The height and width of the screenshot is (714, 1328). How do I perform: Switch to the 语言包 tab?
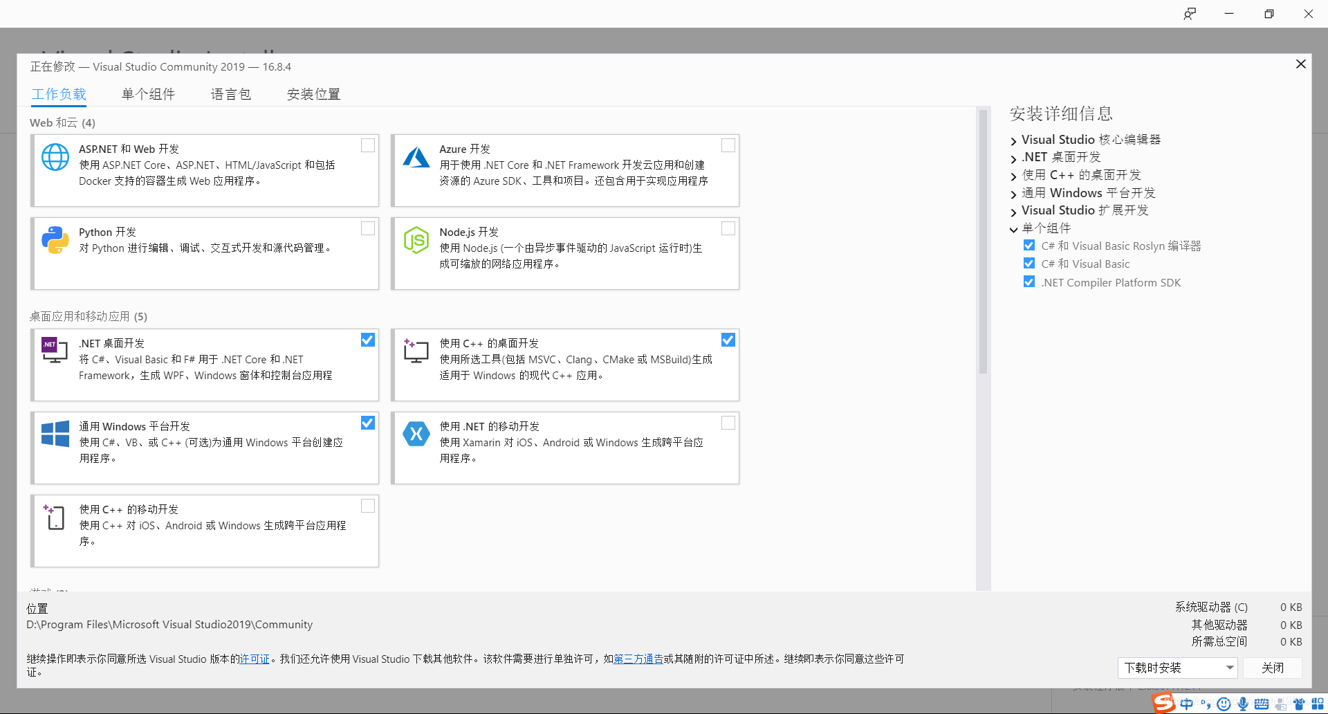tap(231, 94)
